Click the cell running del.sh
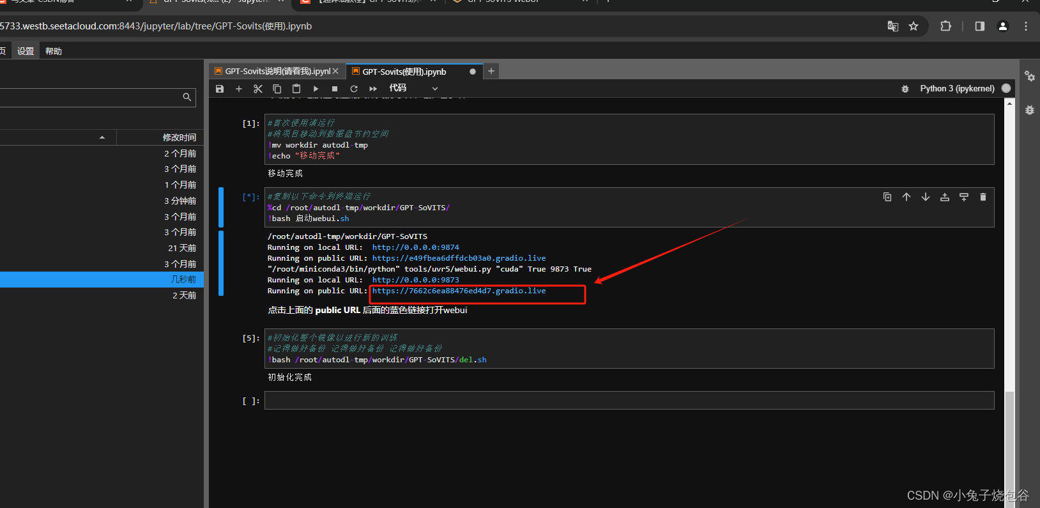 click(x=629, y=348)
